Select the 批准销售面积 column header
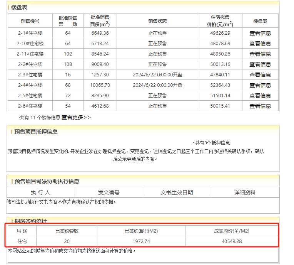Screen dimensions: 294x265 pos(100,21)
